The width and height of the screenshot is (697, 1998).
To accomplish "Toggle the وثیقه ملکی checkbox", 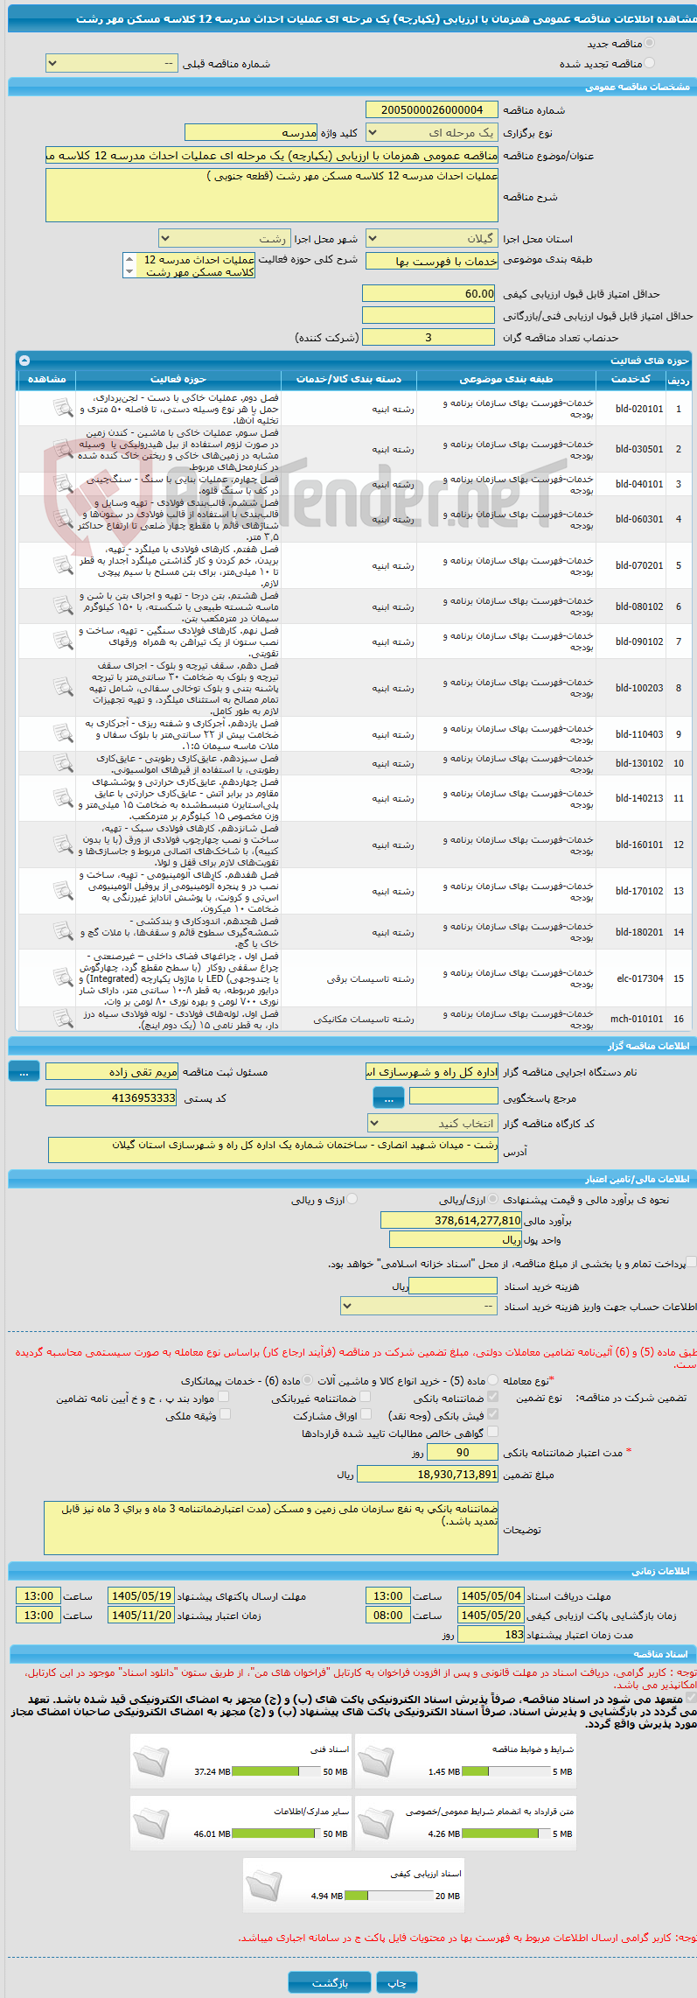I will 225,1414.
